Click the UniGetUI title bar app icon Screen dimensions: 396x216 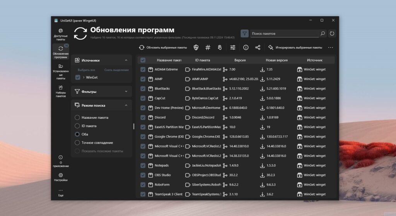click(56, 20)
